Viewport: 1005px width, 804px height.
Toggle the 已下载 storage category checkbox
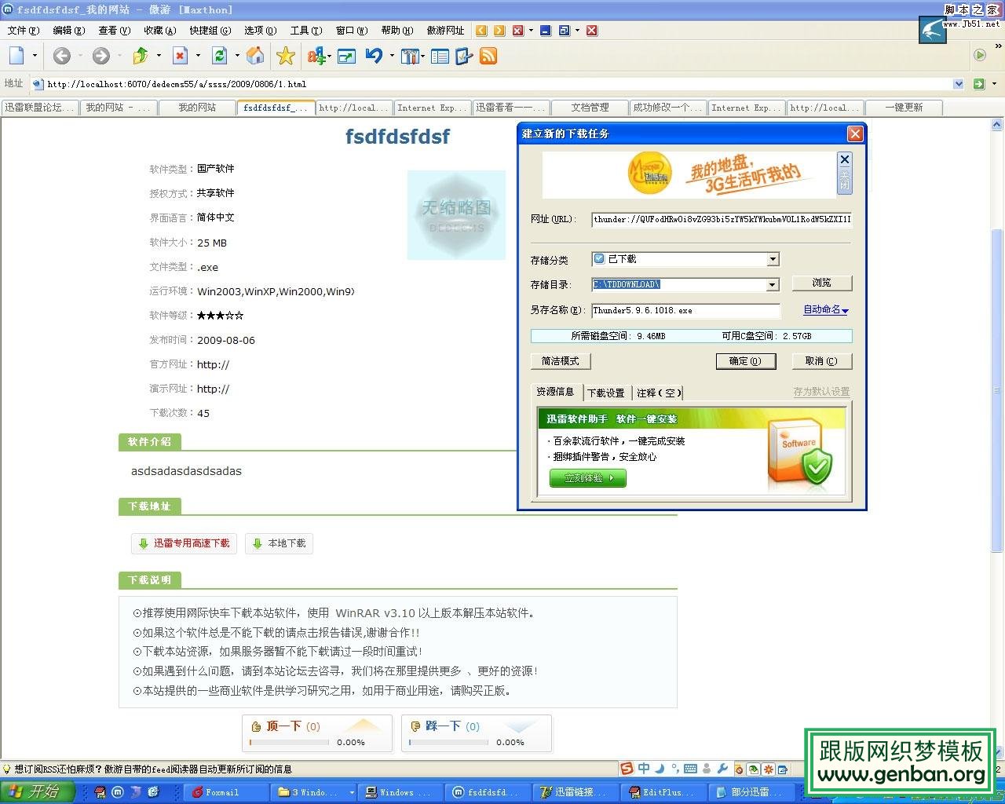point(597,259)
